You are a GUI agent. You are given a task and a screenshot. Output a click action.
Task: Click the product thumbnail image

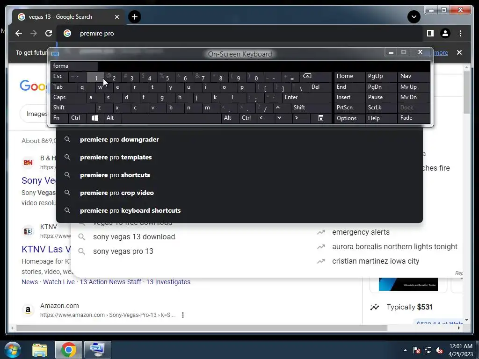pyautogui.click(x=408, y=284)
